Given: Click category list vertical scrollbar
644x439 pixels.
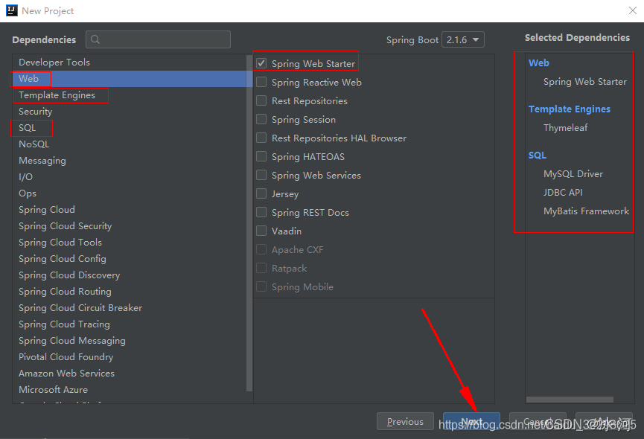Looking at the screenshot, I should [249, 222].
